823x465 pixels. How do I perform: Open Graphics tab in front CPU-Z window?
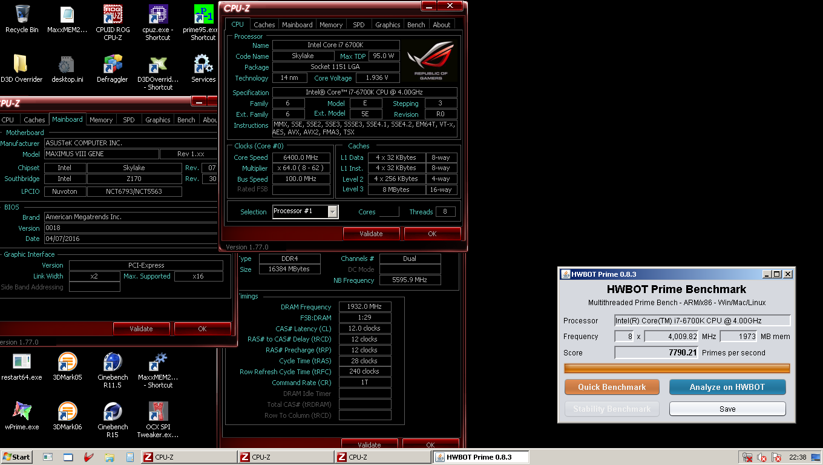pyautogui.click(x=388, y=25)
